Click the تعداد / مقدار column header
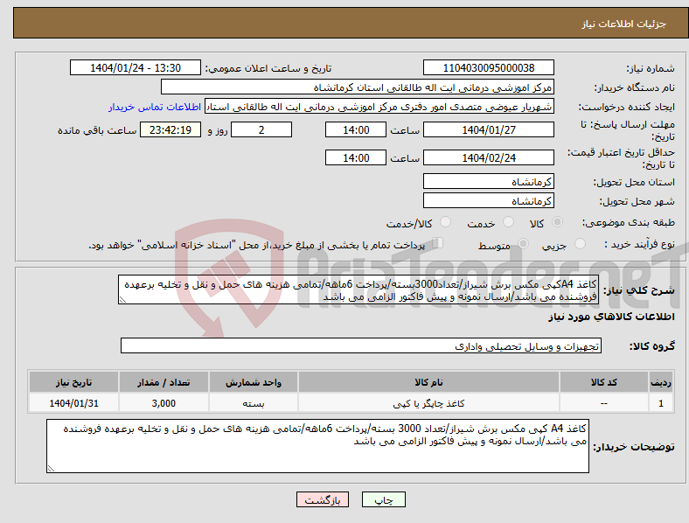The width and height of the screenshot is (689, 523). point(164,382)
